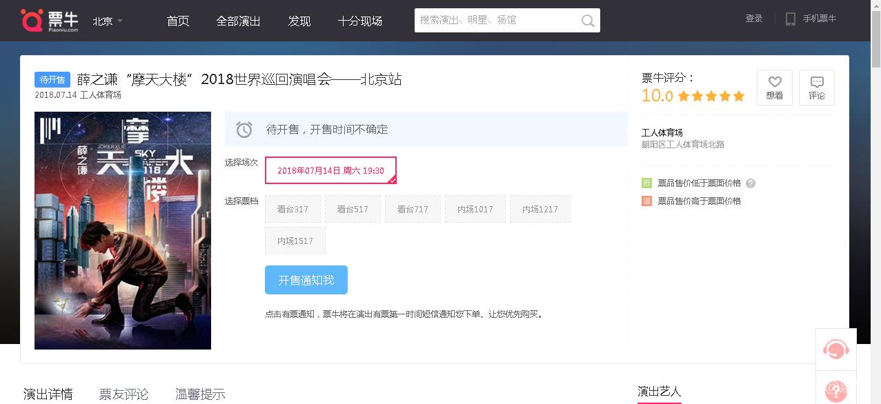Open the 全部演出 menu
This screenshot has width=881, height=404.
238,21
